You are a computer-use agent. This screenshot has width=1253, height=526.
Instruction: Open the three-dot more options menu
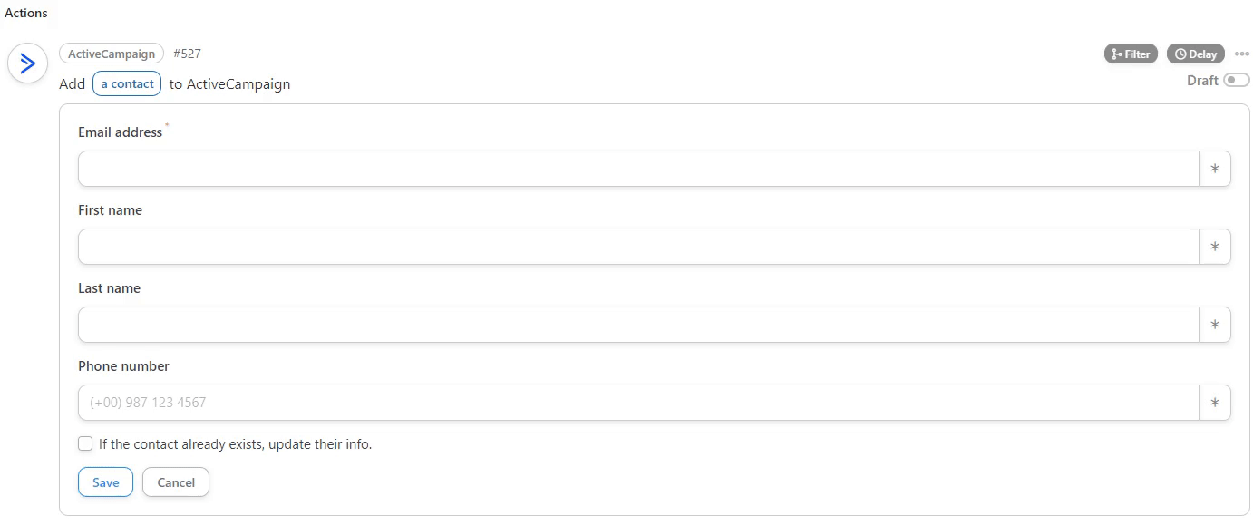click(x=1242, y=54)
